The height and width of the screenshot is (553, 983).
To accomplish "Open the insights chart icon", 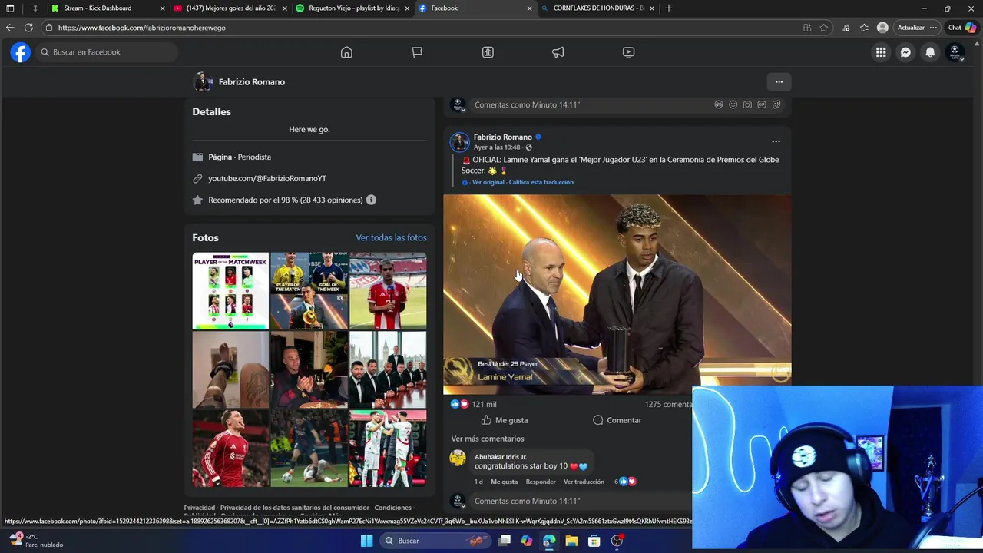I will pyautogui.click(x=488, y=52).
